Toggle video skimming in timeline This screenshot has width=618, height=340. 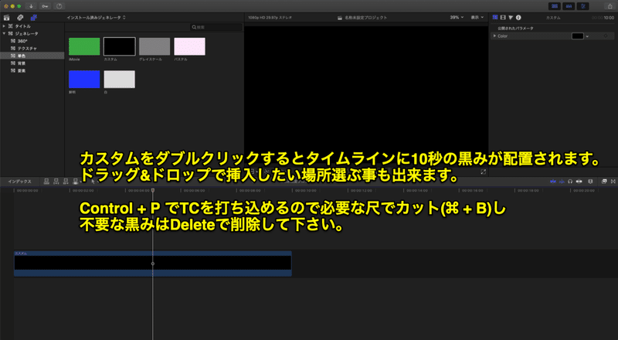[x=553, y=182]
